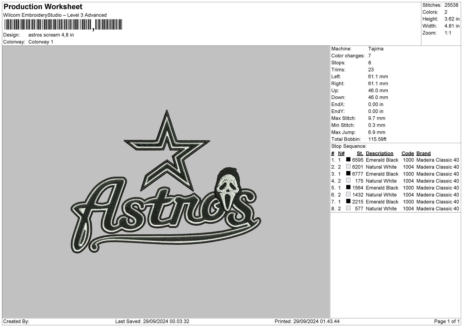Click the 'Right:' value 61.1 mm
463x327 pixels.
[378, 84]
